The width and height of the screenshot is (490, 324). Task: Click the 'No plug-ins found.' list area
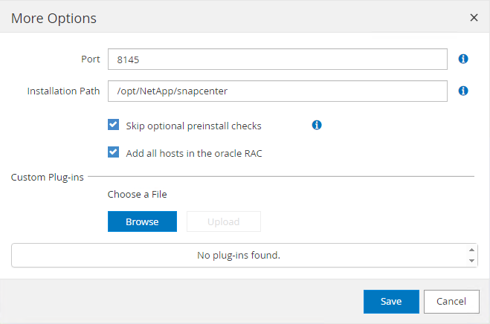[238, 255]
